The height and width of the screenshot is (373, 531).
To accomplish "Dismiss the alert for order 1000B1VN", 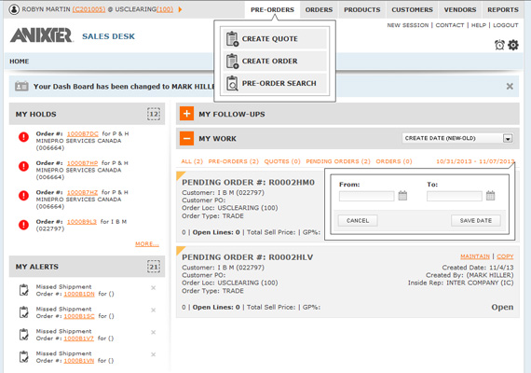I will [x=153, y=354].
